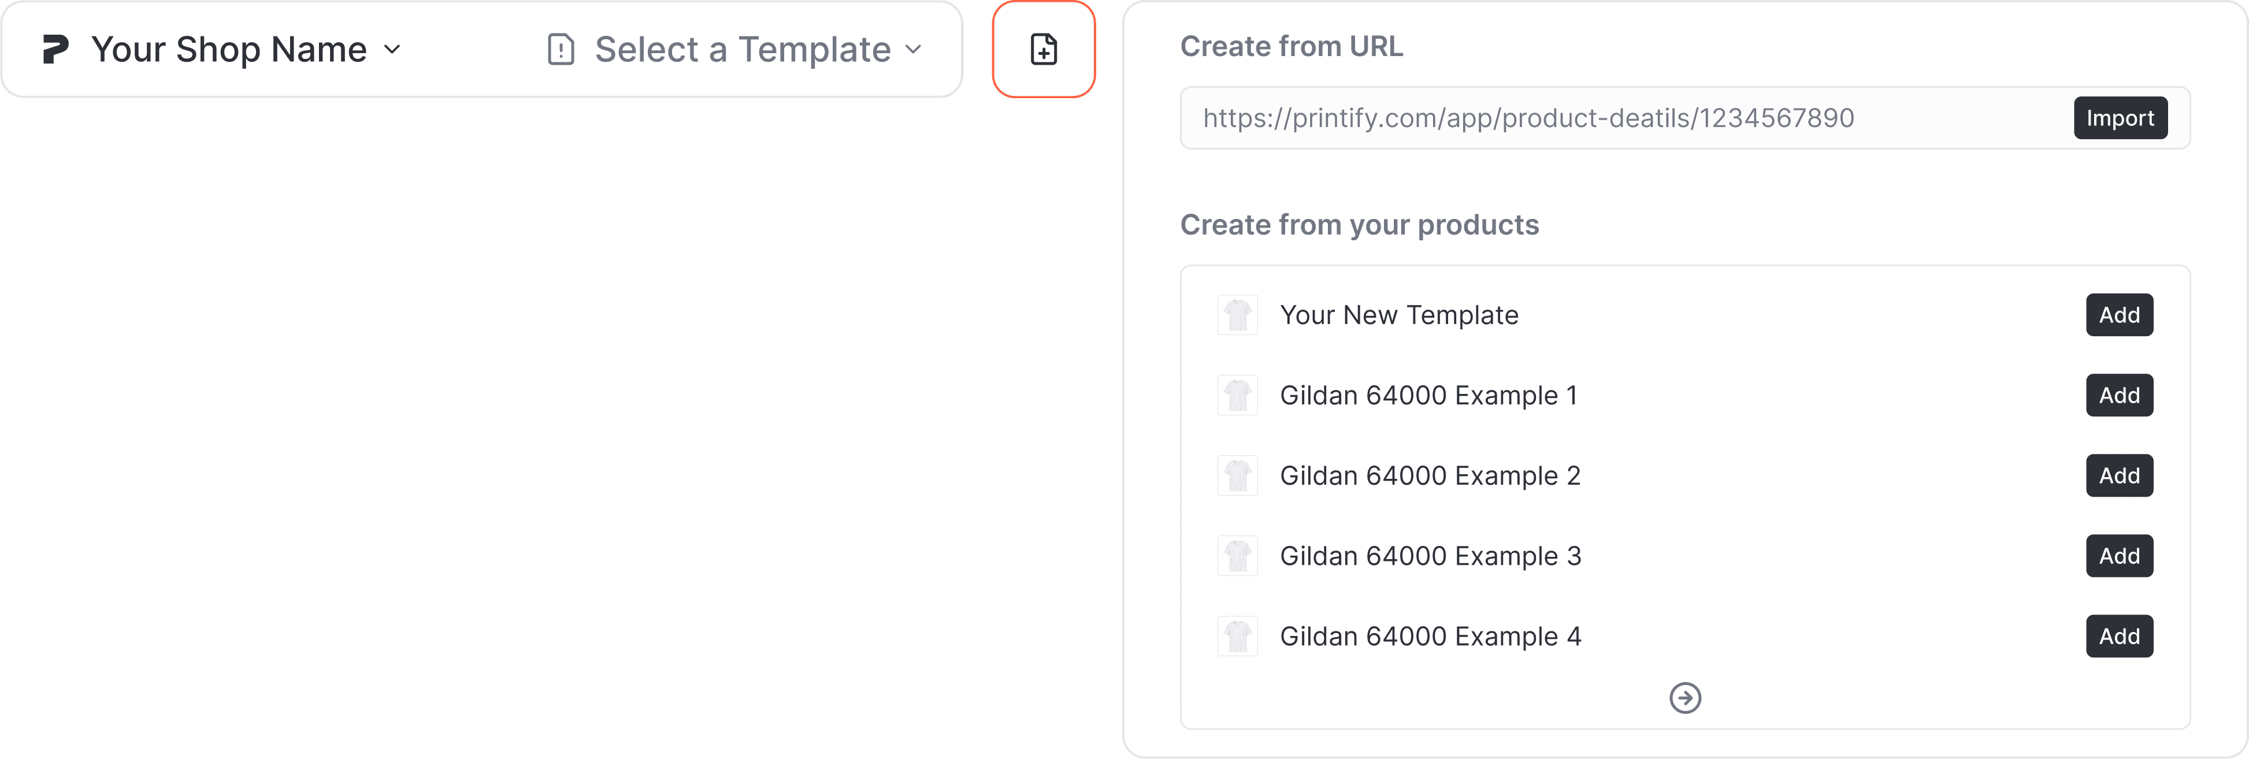Add Gildan 64000 Example 4
This screenshot has width=2249, height=759.
click(2119, 636)
